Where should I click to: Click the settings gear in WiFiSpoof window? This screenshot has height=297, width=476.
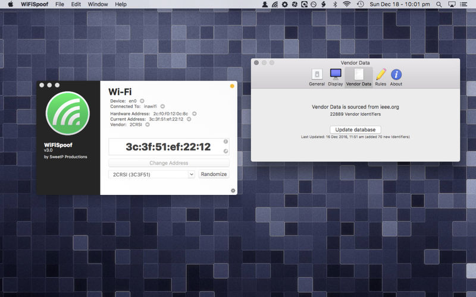[x=233, y=190]
